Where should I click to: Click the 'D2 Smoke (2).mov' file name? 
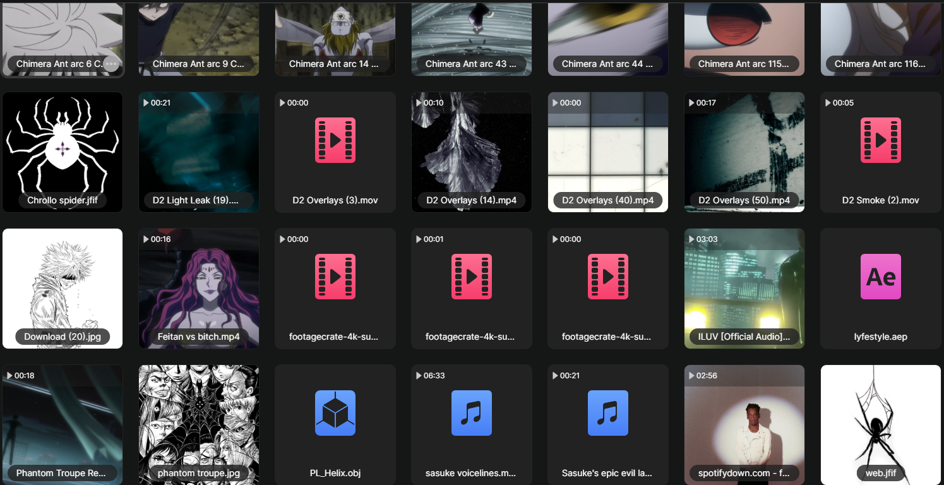tap(881, 200)
